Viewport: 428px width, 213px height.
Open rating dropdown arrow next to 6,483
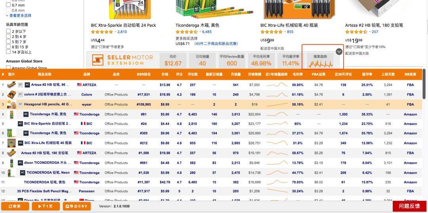coord(200,32)
